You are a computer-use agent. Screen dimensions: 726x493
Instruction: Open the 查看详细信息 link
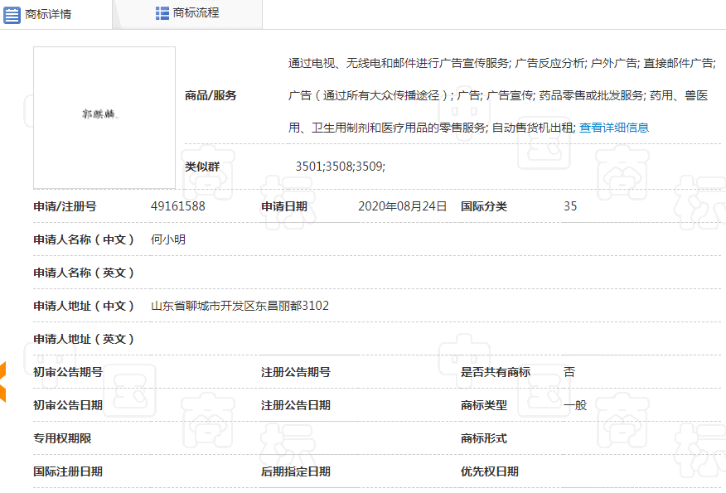(613, 128)
